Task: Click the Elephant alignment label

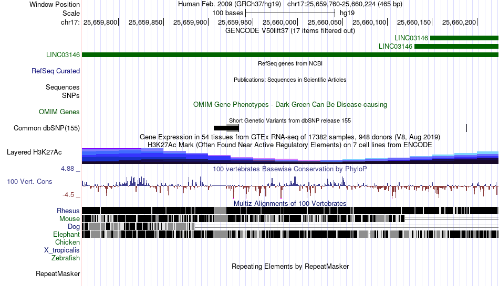Action: tap(66, 235)
